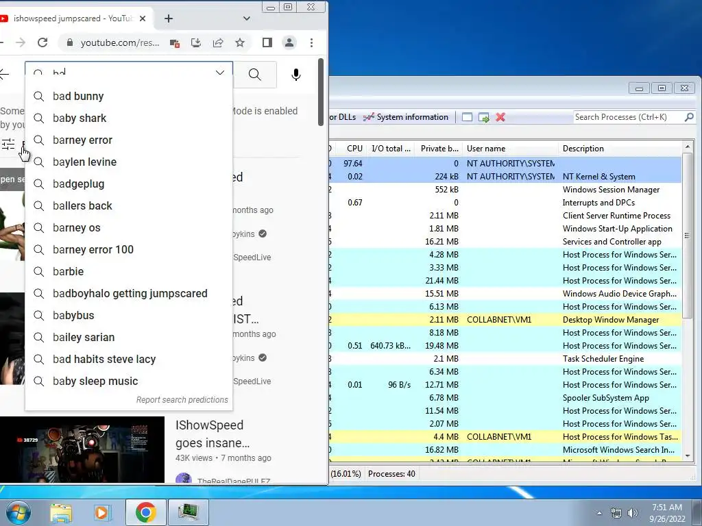Open the IShowSpeed goes insane video thumbnail
702x526 pixels.
[x=82, y=449]
